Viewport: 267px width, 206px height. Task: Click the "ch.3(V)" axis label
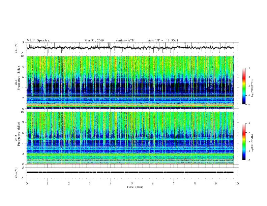[16, 173]
